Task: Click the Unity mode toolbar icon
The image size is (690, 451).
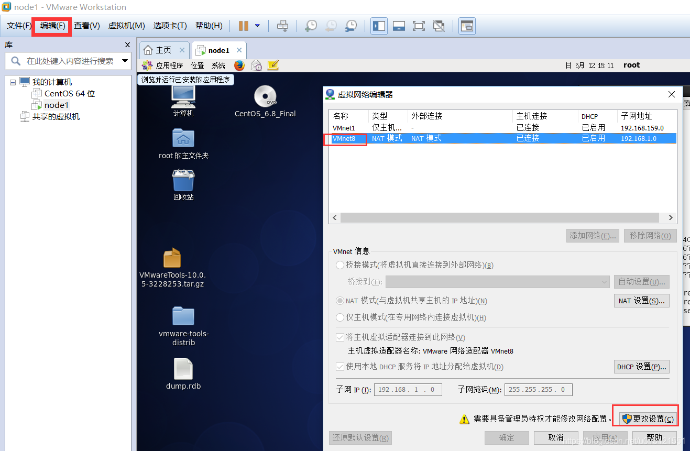Action: pyautogui.click(x=439, y=26)
